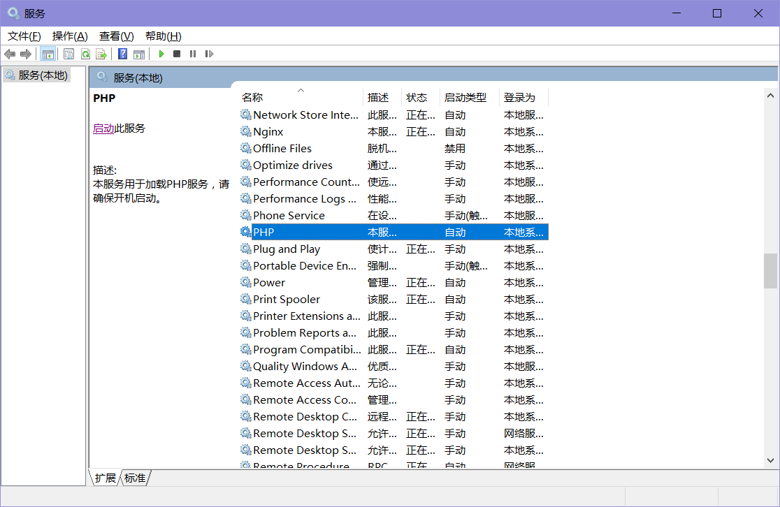Click the Phone Service gear icon
This screenshot has width=780, height=507.
(246, 214)
